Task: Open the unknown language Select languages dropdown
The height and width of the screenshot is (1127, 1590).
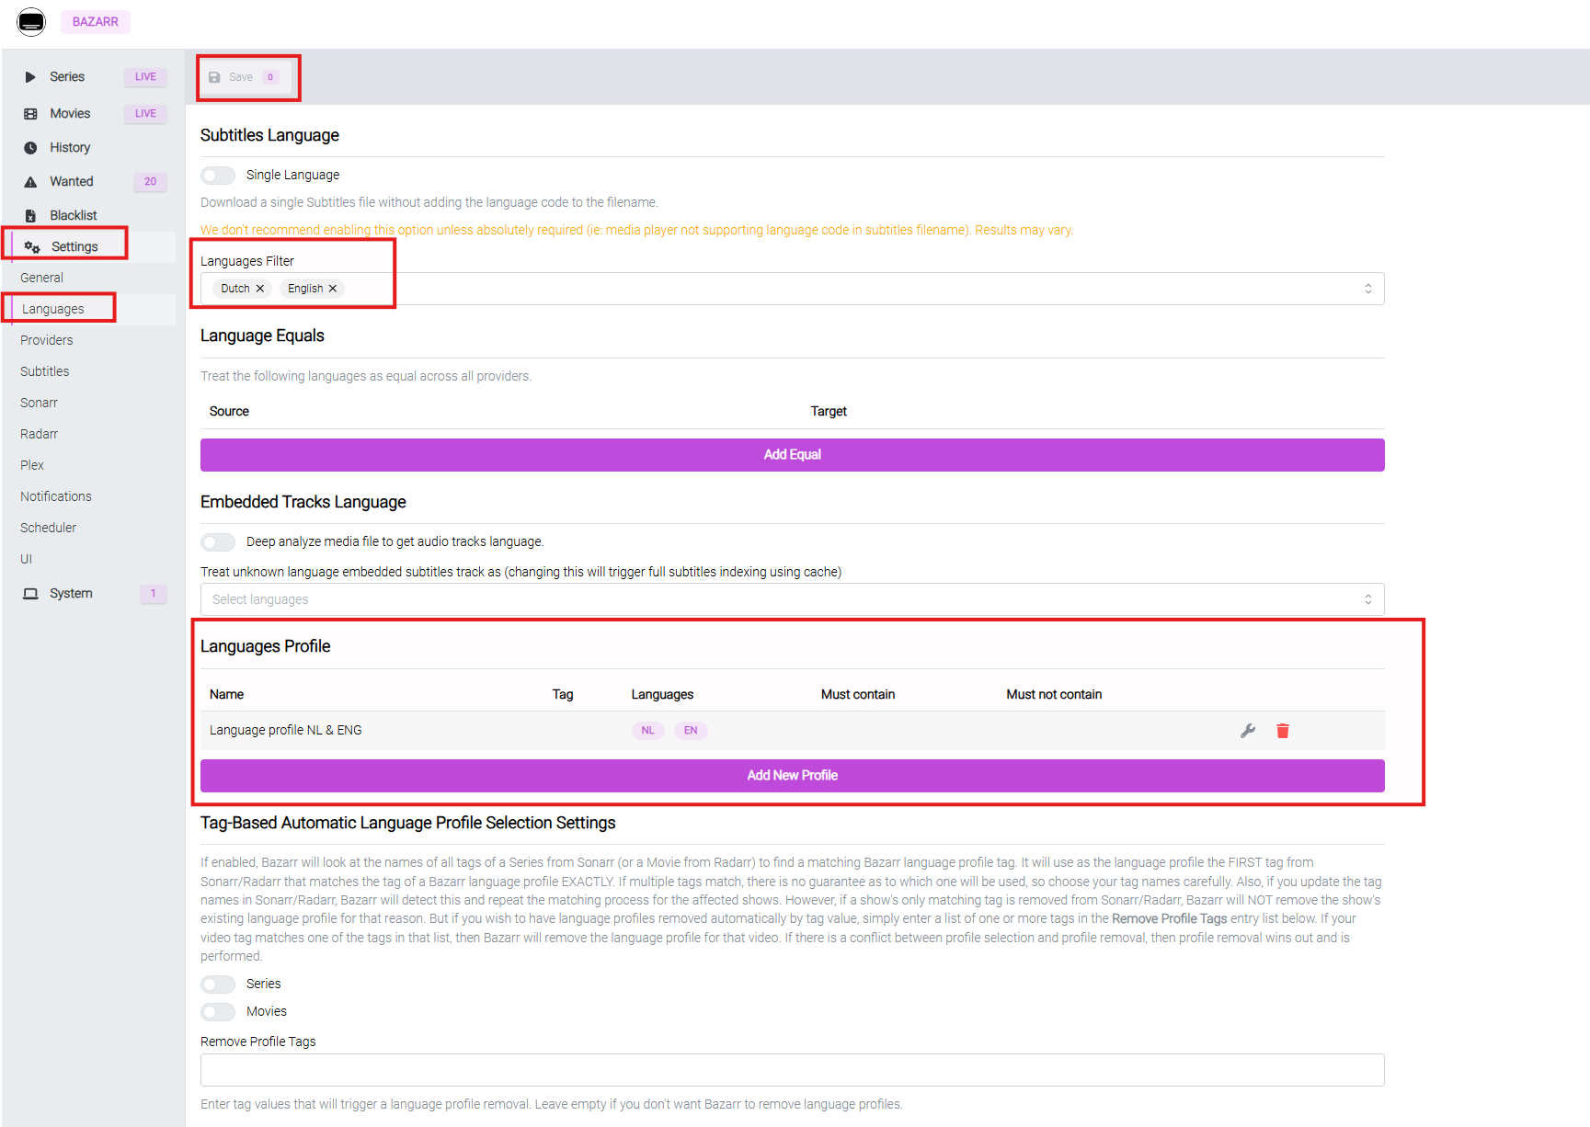Action: click(791, 599)
